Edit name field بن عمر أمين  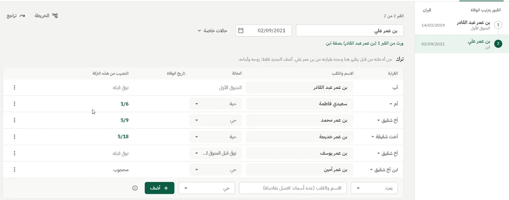point(299,170)
